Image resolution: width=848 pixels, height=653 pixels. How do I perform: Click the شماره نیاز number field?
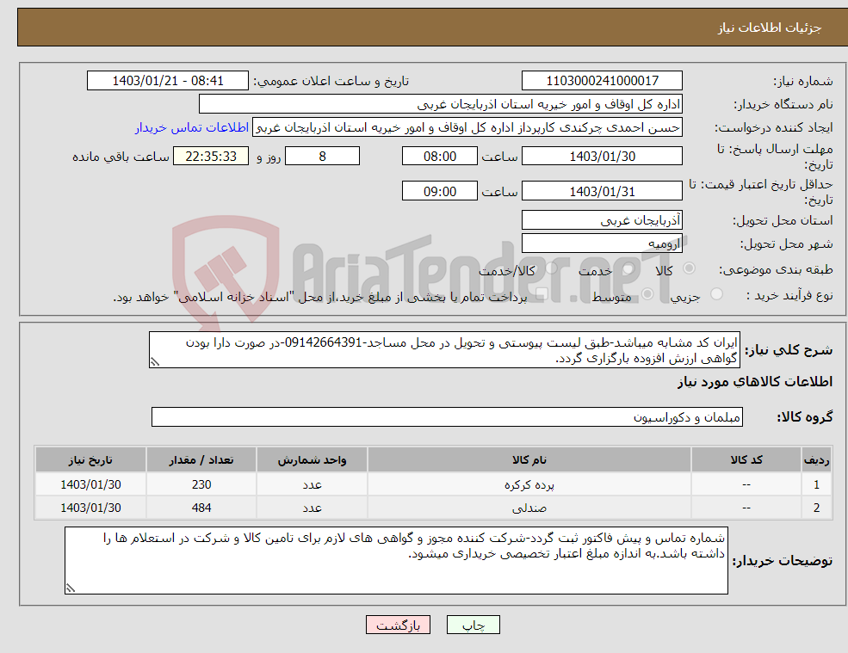click(602, 81)
